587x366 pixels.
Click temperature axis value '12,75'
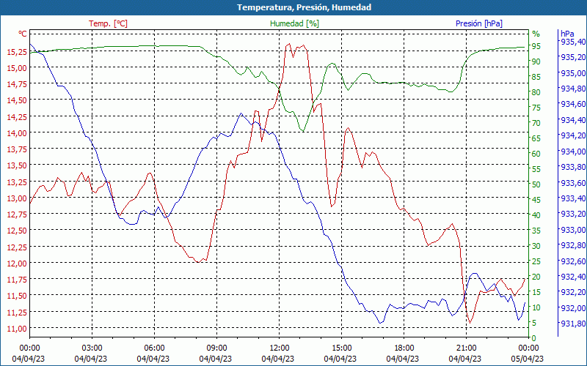[17, 214]
